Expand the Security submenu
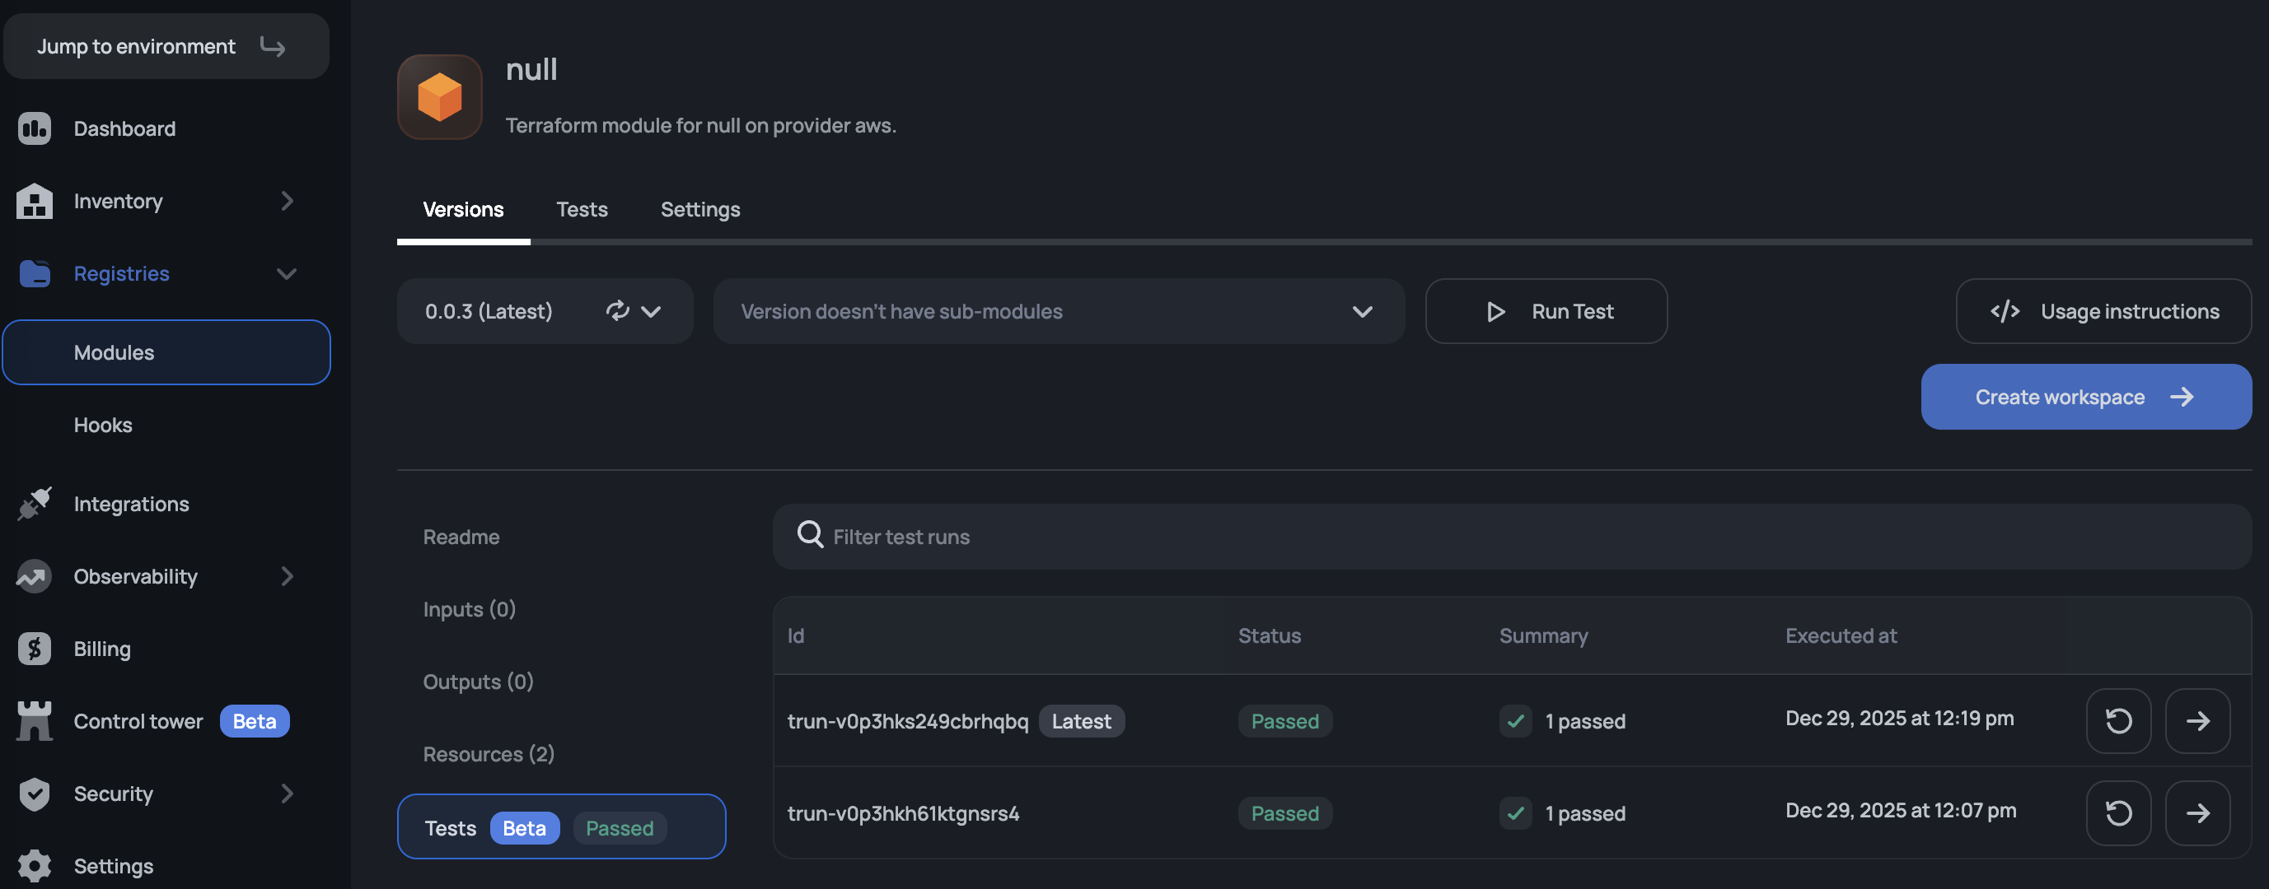Screen dimensions: 2269x889 (x=288, y=793)
